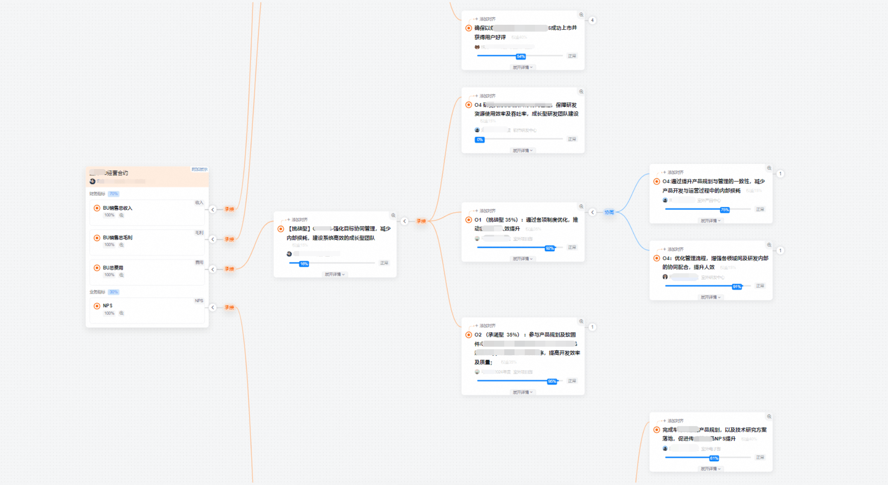
Task: Click count badge 4 beside top card
Action: (592, 20)
